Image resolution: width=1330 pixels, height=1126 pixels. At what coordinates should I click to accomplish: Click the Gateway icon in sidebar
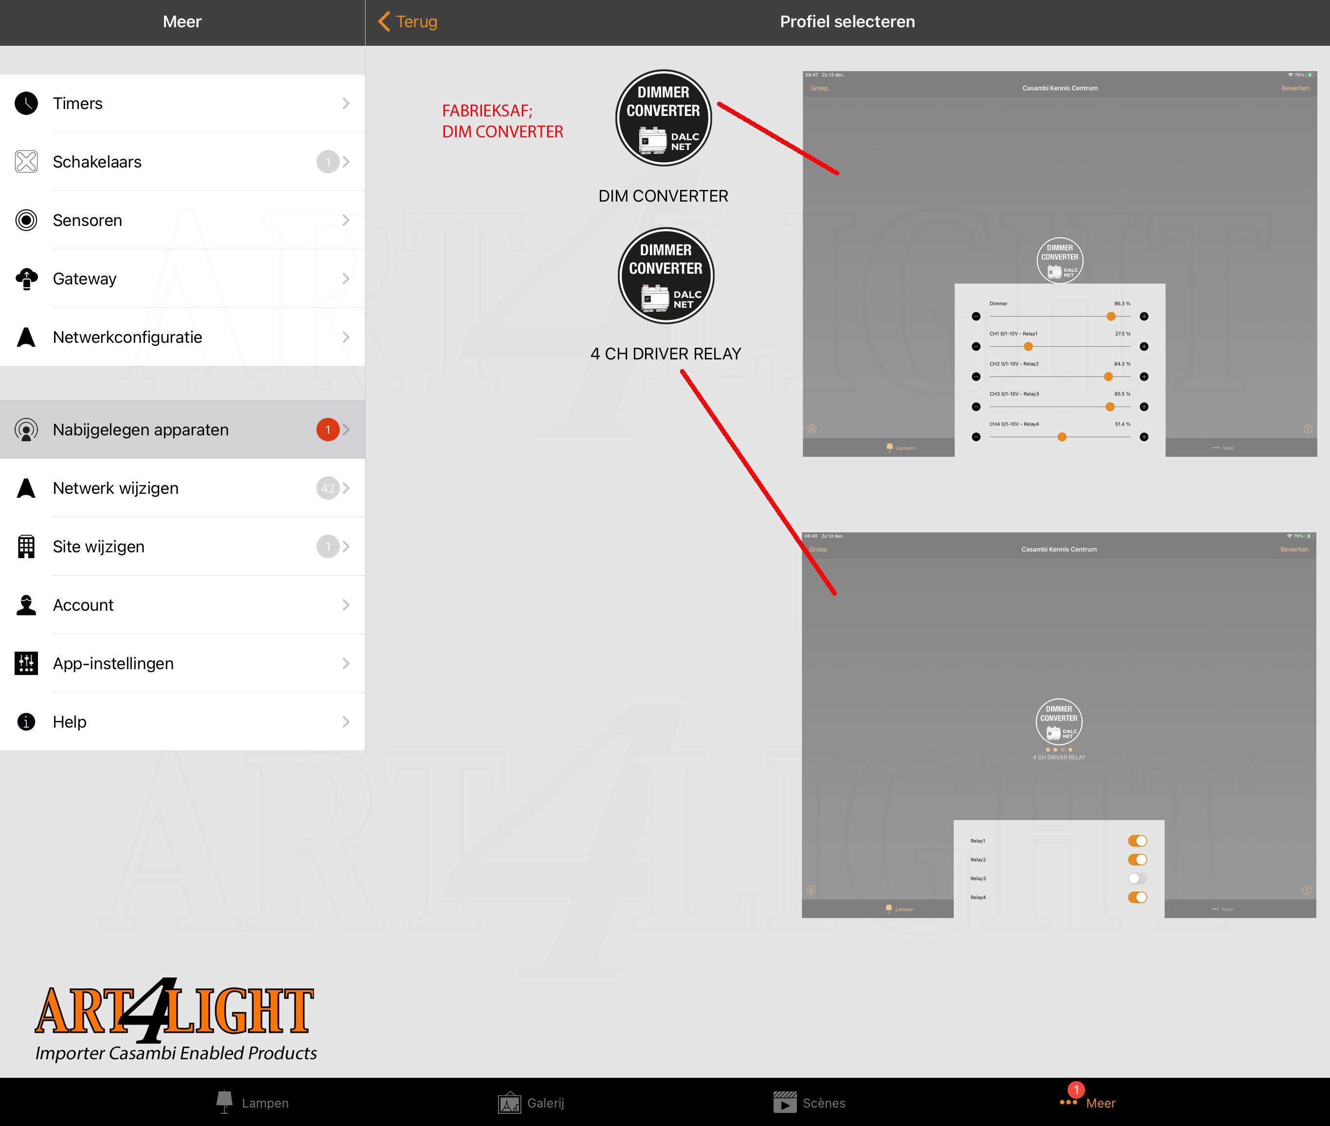28,279
